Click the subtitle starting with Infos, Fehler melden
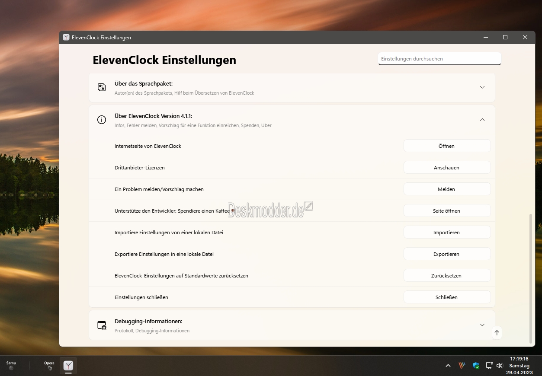The height and width of the screenshot is (376, 542). (x=193, y=126)
